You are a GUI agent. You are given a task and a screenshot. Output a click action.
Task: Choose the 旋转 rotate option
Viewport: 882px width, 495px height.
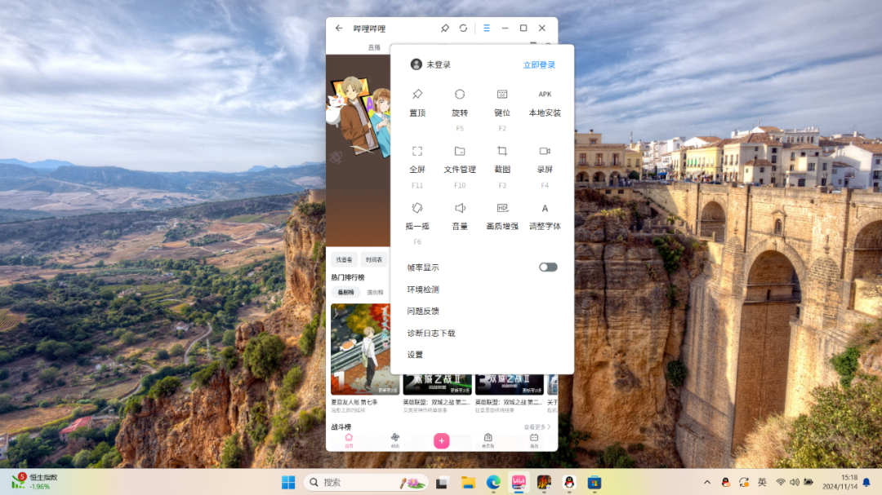coord(460,108)
